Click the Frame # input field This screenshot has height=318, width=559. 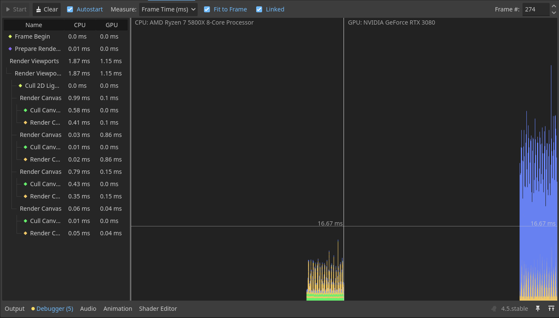pyautogui.click(x=535, y=9)
